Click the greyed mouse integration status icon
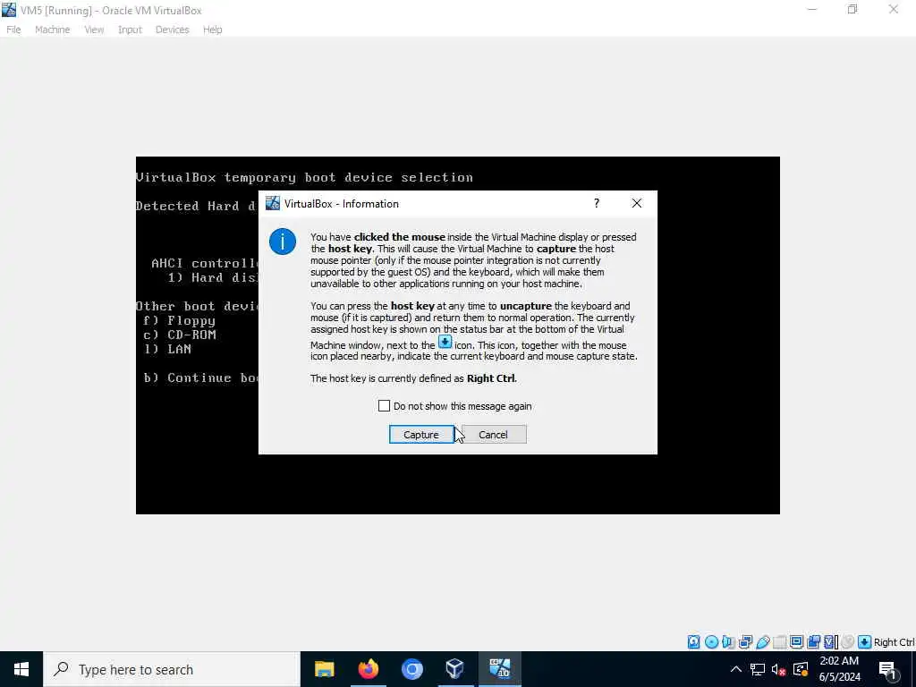Screen dimensions: 916x687 coord(848,642)
